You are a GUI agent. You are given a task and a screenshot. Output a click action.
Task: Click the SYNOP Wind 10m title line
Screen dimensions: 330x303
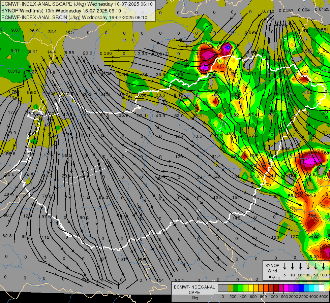tap(61, 11)
